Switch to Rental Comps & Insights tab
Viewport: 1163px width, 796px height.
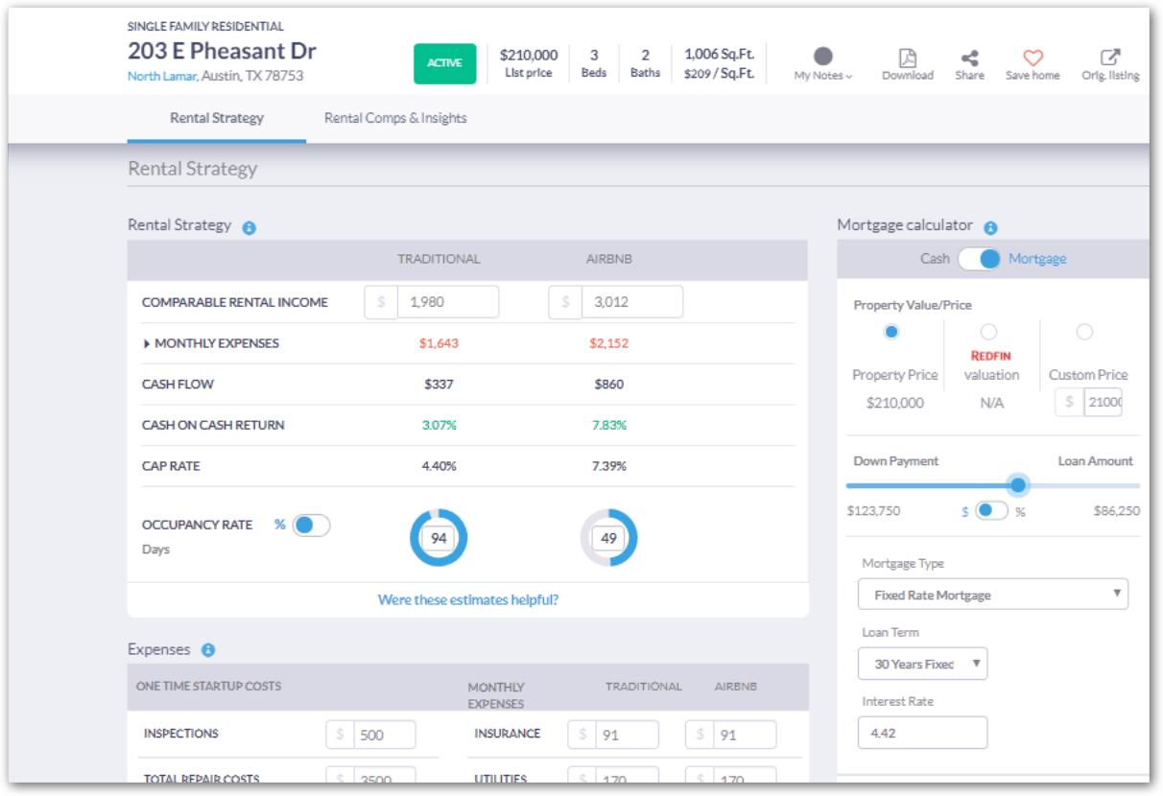(x=395, y=118)
